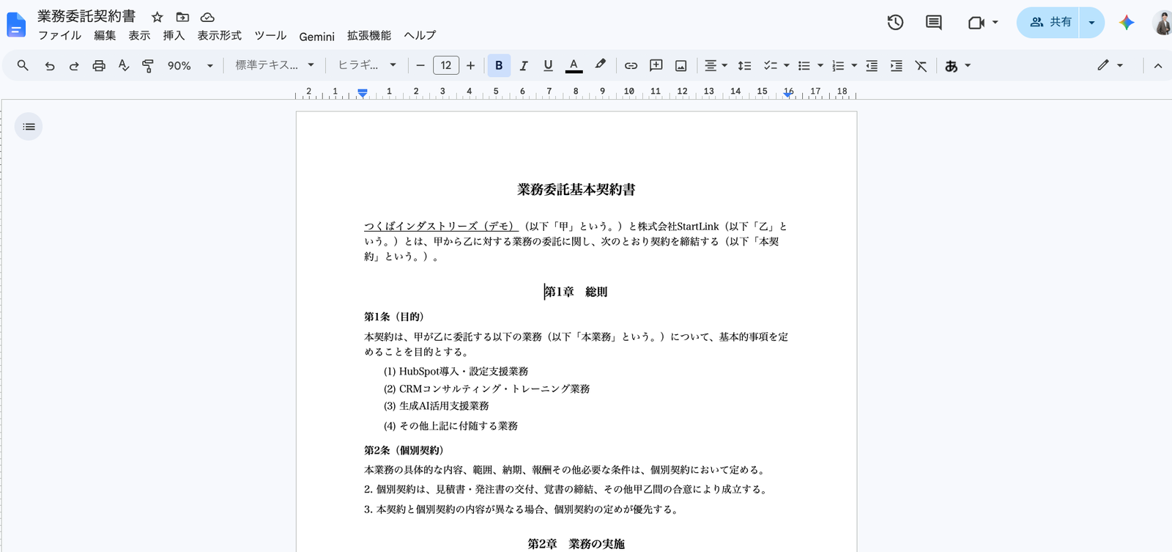Open the video call options arrow
1172x552 pixels.
tap(995, 23)
